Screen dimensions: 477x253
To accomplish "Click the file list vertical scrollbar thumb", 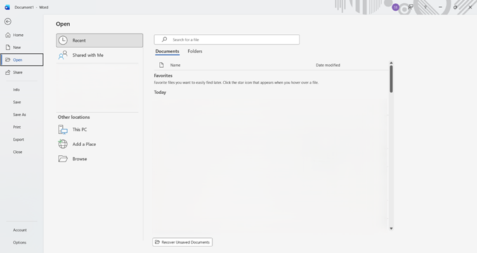I will tap(391, 79).
